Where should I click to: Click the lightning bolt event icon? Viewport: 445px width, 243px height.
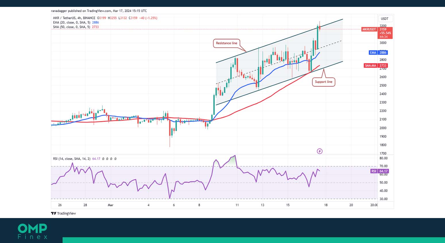pos(320,151)
